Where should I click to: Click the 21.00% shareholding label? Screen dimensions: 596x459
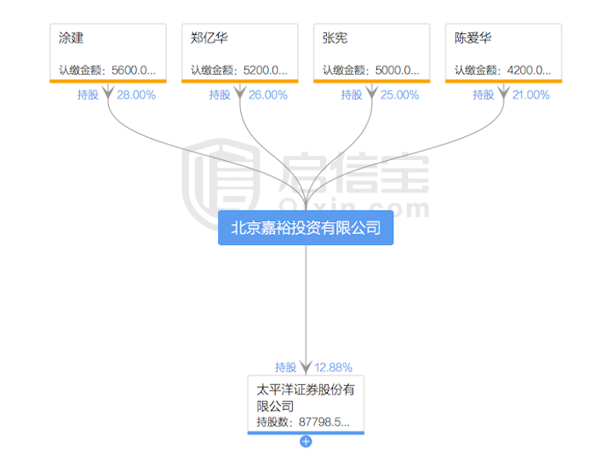click(x=531, y=95)
